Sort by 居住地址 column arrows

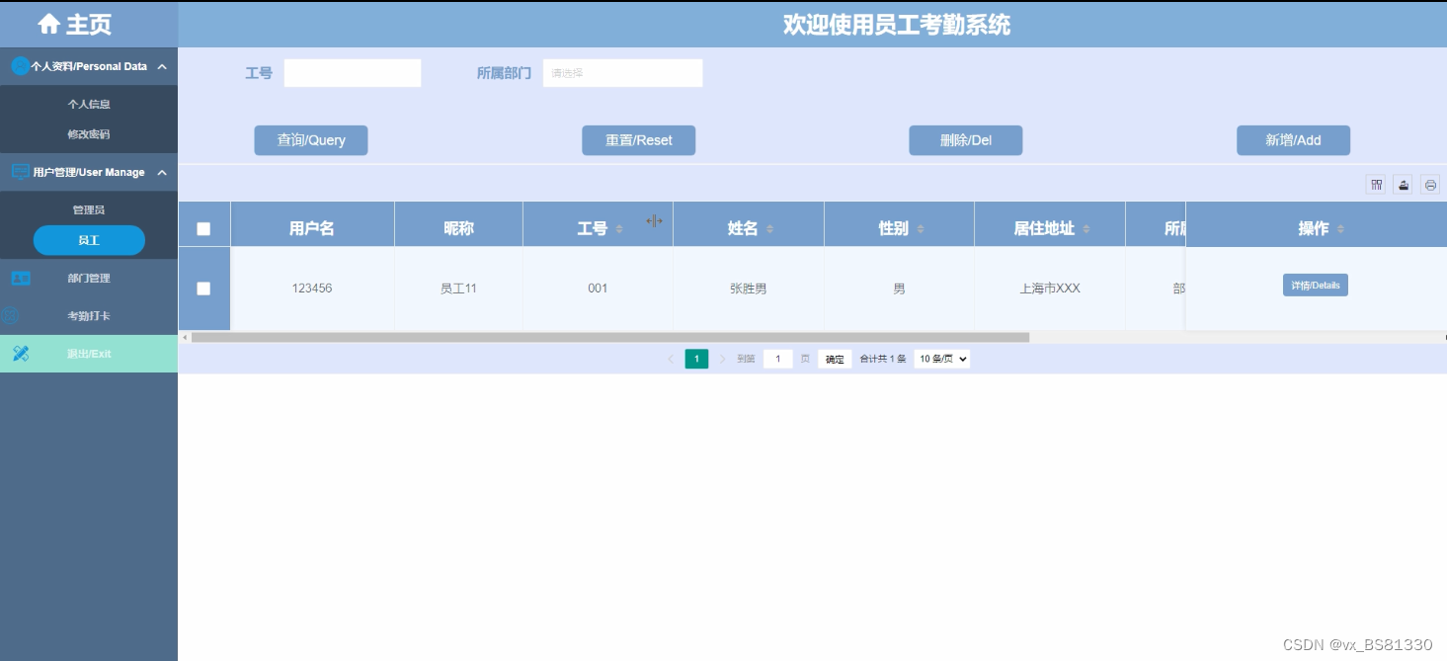1086,229
